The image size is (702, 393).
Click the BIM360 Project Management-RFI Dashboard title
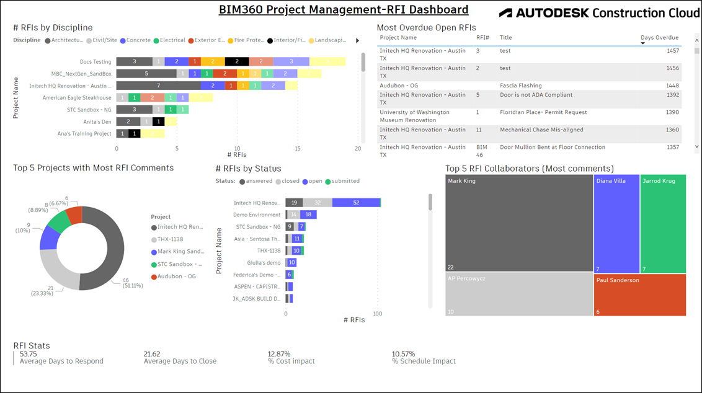344,9
